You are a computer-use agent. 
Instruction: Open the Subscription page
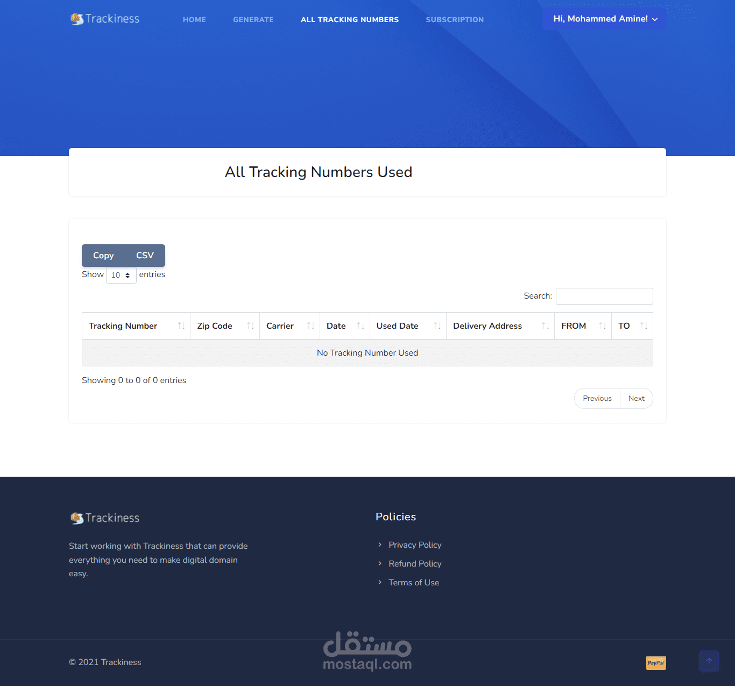click(x=455, y=19)
